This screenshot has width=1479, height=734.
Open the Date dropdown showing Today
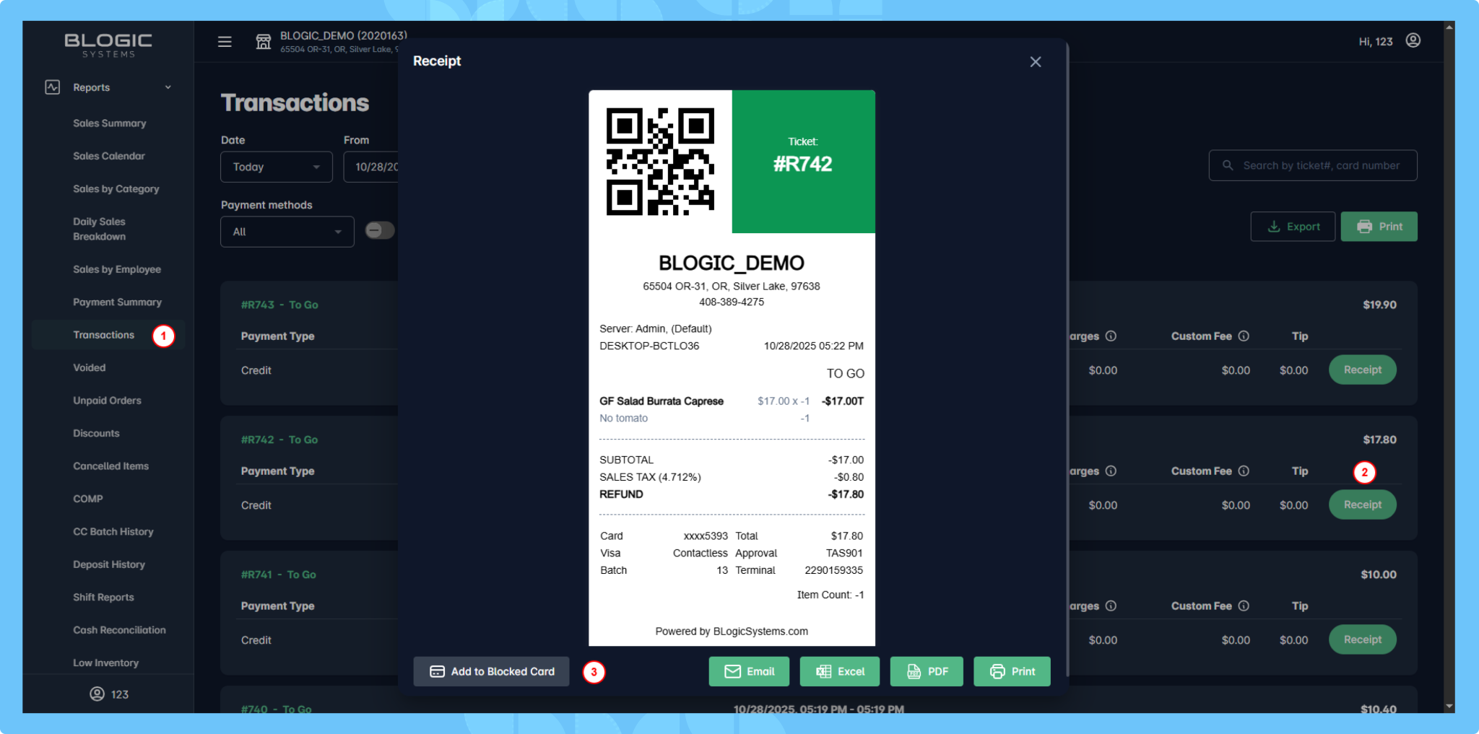(277, 167)
